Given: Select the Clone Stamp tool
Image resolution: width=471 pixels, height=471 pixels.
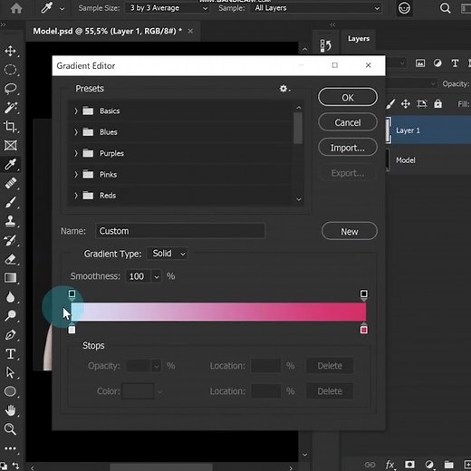Looking at the screenshot, I should pyautogui.click(x=10, y=221).
